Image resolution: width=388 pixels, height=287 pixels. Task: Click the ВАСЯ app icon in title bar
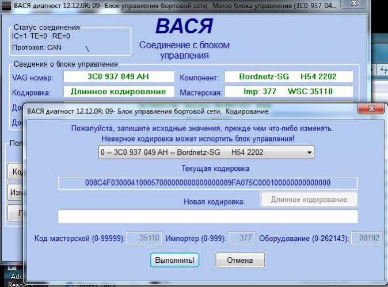6,6
